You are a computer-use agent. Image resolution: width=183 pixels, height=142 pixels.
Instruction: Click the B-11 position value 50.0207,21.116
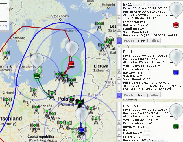(151, 59)
